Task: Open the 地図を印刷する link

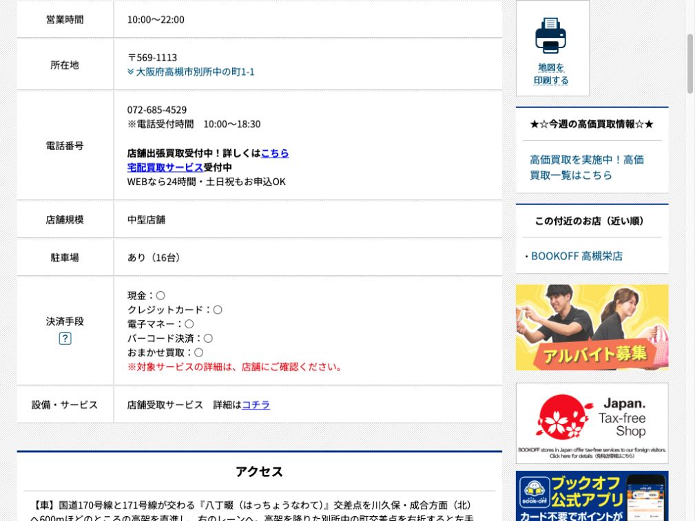Action: coord(551,74)
